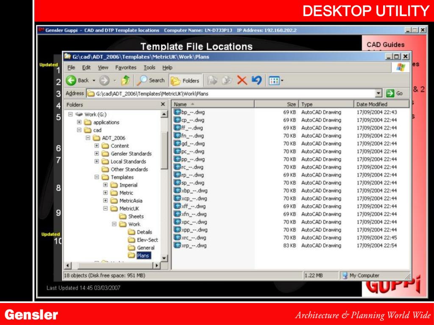This screenshot has height=325, width=434.
Task: Select the rp_--.dwg file icon
Action: tap(177, 175)
